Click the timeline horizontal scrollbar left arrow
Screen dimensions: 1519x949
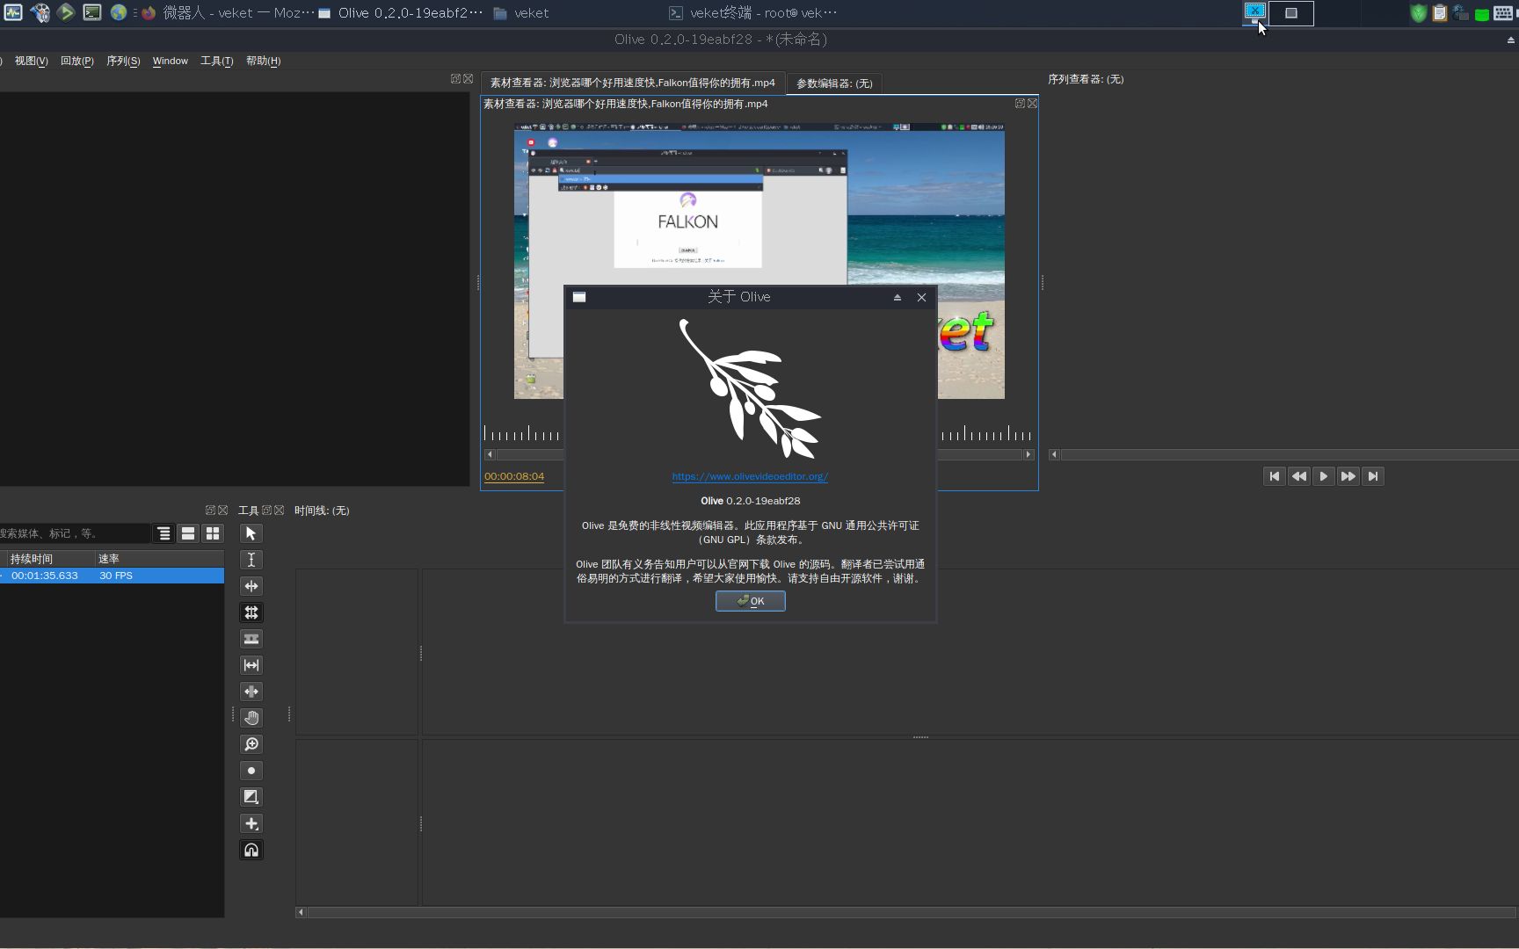point(301,912)
